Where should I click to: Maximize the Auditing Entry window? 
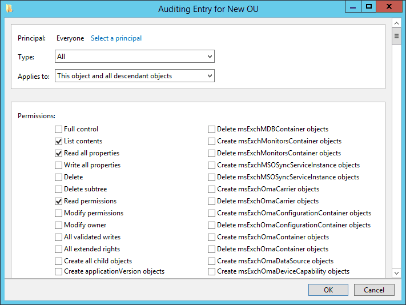(369, 7)
